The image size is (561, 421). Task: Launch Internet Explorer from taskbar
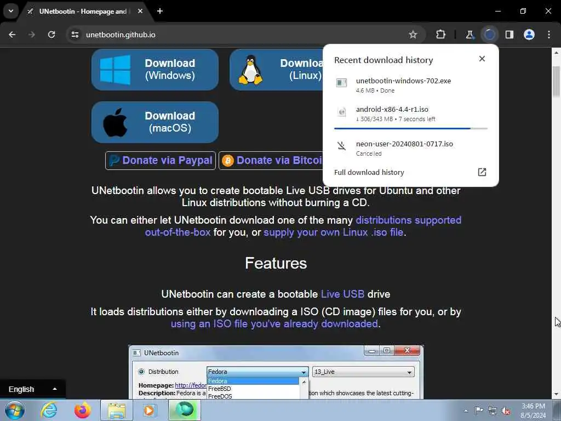click(x=49, y=410)
